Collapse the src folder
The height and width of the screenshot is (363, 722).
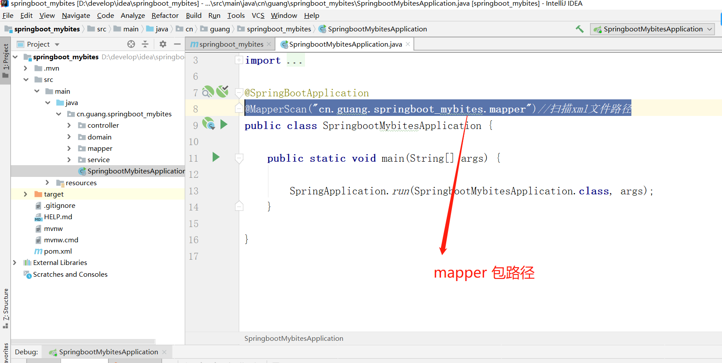click(26, 79)
